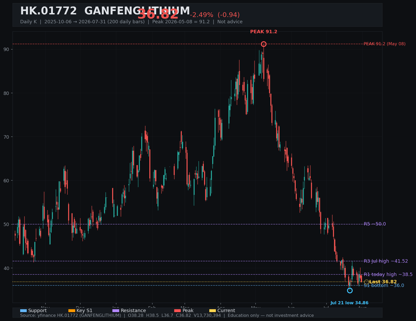Click the blue Support legend swatch
Screen dimensions: 416x321
pos(23,311)
